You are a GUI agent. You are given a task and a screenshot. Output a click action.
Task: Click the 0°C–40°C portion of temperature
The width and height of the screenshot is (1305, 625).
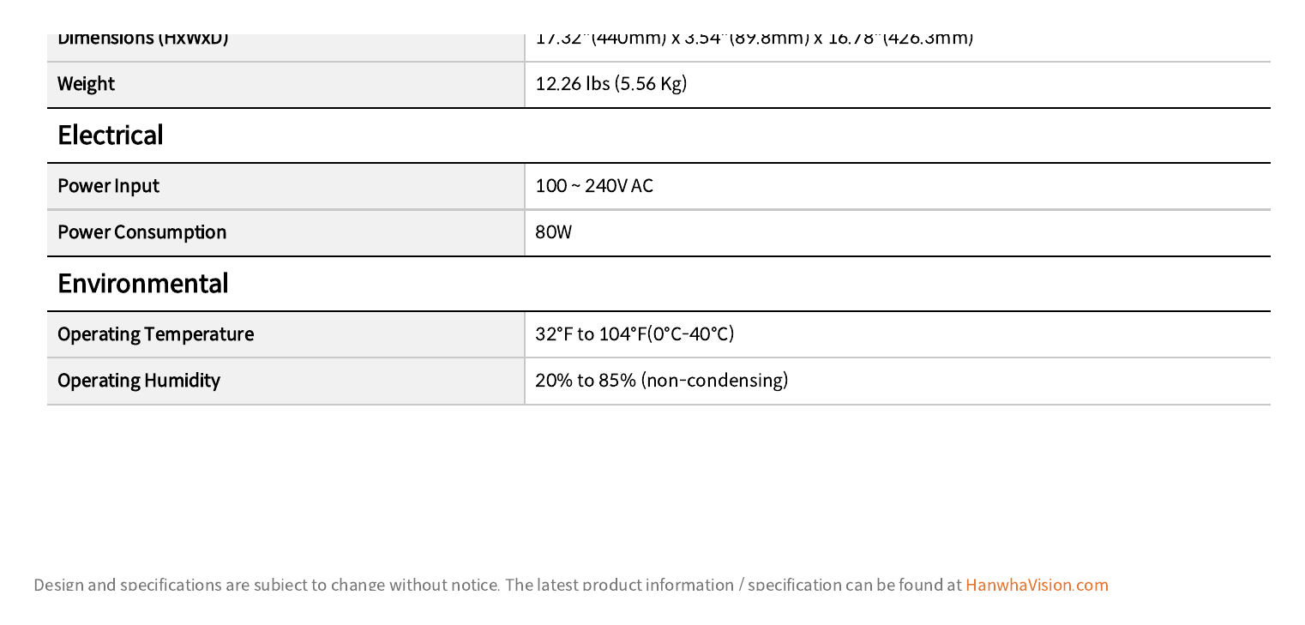coord(691,334)
